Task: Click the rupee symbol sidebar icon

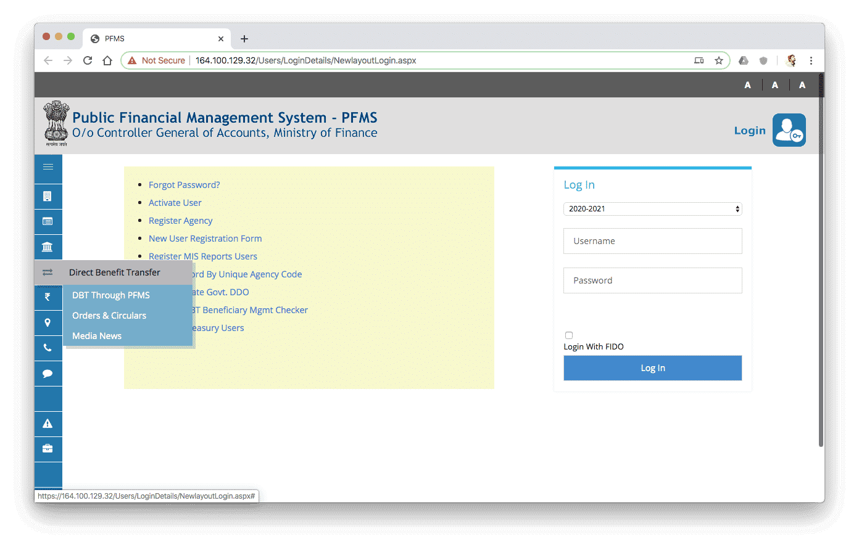Action: 48,297
